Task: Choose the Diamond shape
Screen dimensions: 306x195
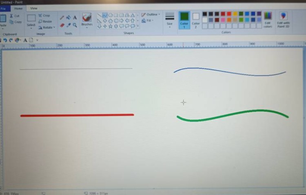Action: pyautogui.click(x=105, y=21)
